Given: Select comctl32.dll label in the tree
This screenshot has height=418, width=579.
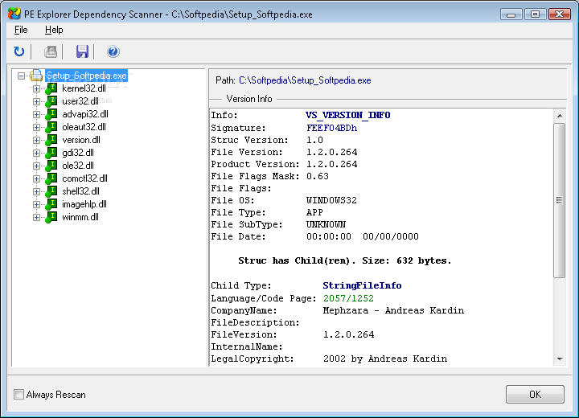Looking at the screenshot, I should (x=84, y=178).
